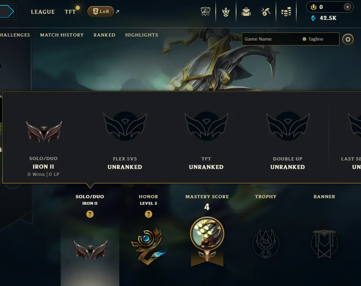Click the Honor Level 3 question mark icon
Image resolution: width=361 pixels, height=286 pixels.
pyautogui.click(x=149, y=214)
